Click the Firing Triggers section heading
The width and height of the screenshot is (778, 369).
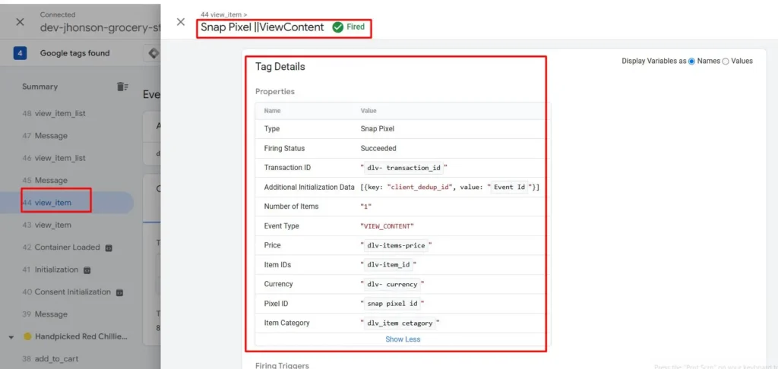(x=282, y=365)
